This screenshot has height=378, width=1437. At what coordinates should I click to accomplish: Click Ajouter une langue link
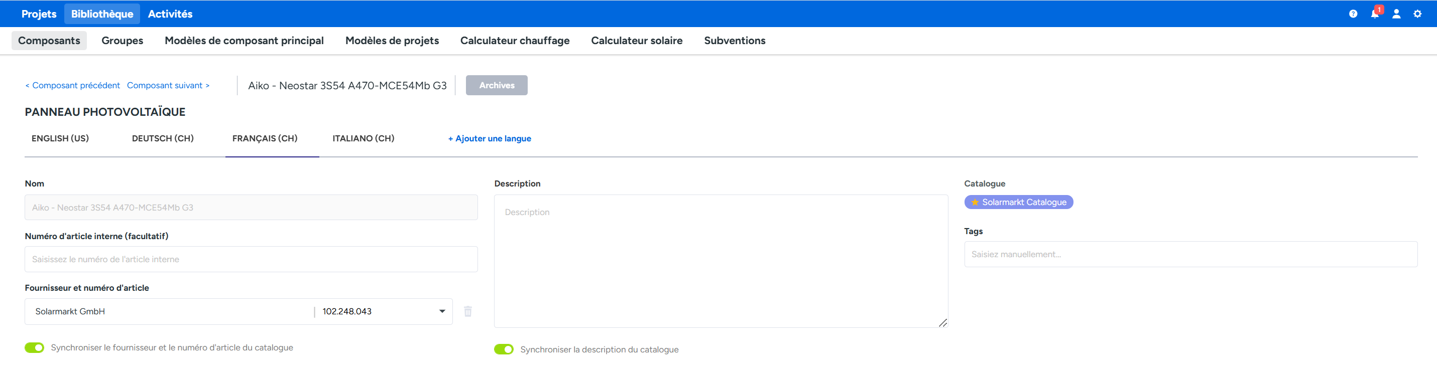[x=489, y=139]
